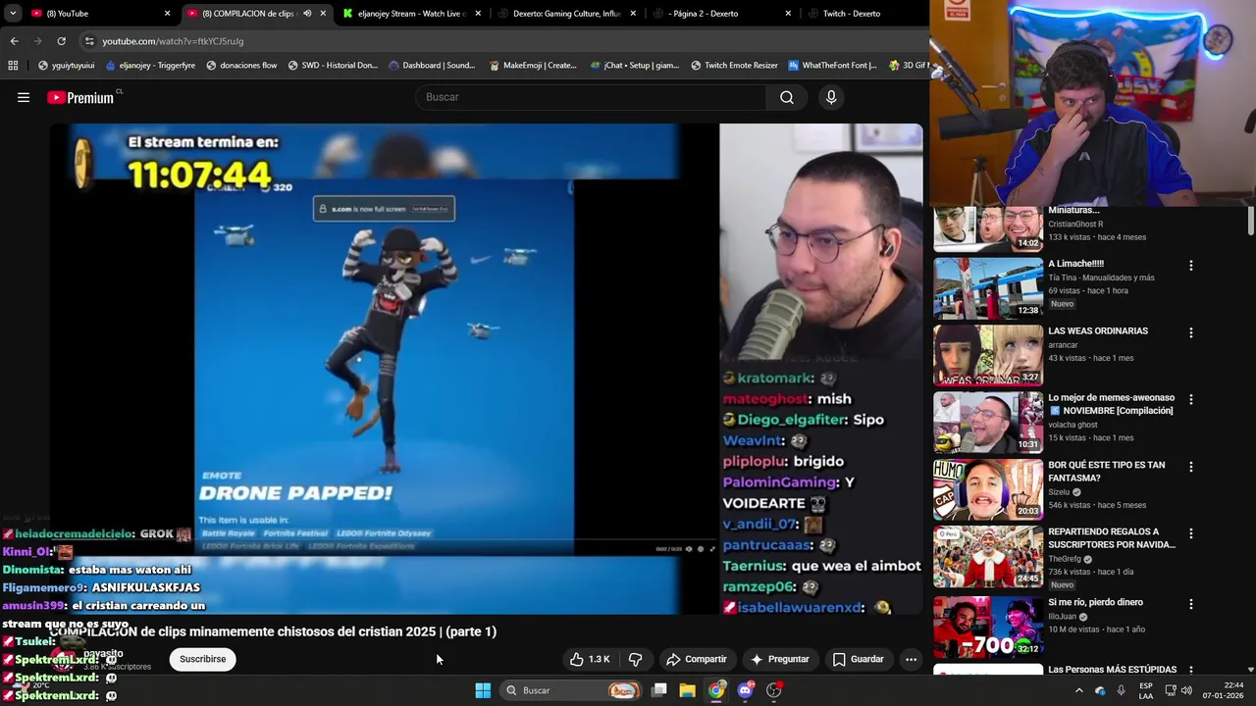Image resolution: width=1256 pixels, height=706 pixels.
Task: Open more actions ellipsis below the video
Action: (911, 659)
